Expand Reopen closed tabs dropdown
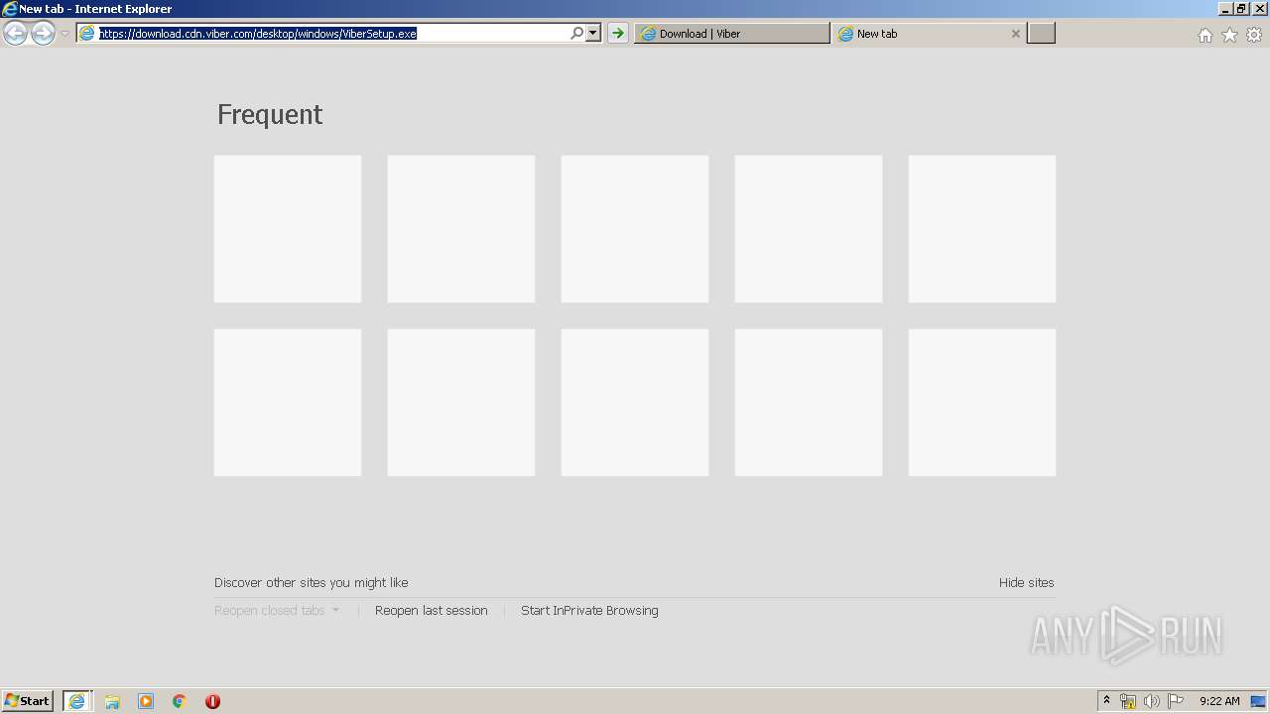The width and height of the screenshot is (1270, 714). 277,610
